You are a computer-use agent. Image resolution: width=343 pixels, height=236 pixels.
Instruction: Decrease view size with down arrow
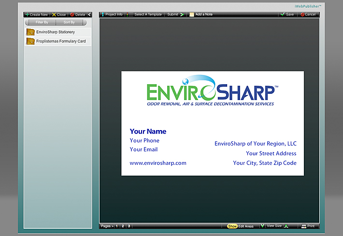(x=262, y=226)
